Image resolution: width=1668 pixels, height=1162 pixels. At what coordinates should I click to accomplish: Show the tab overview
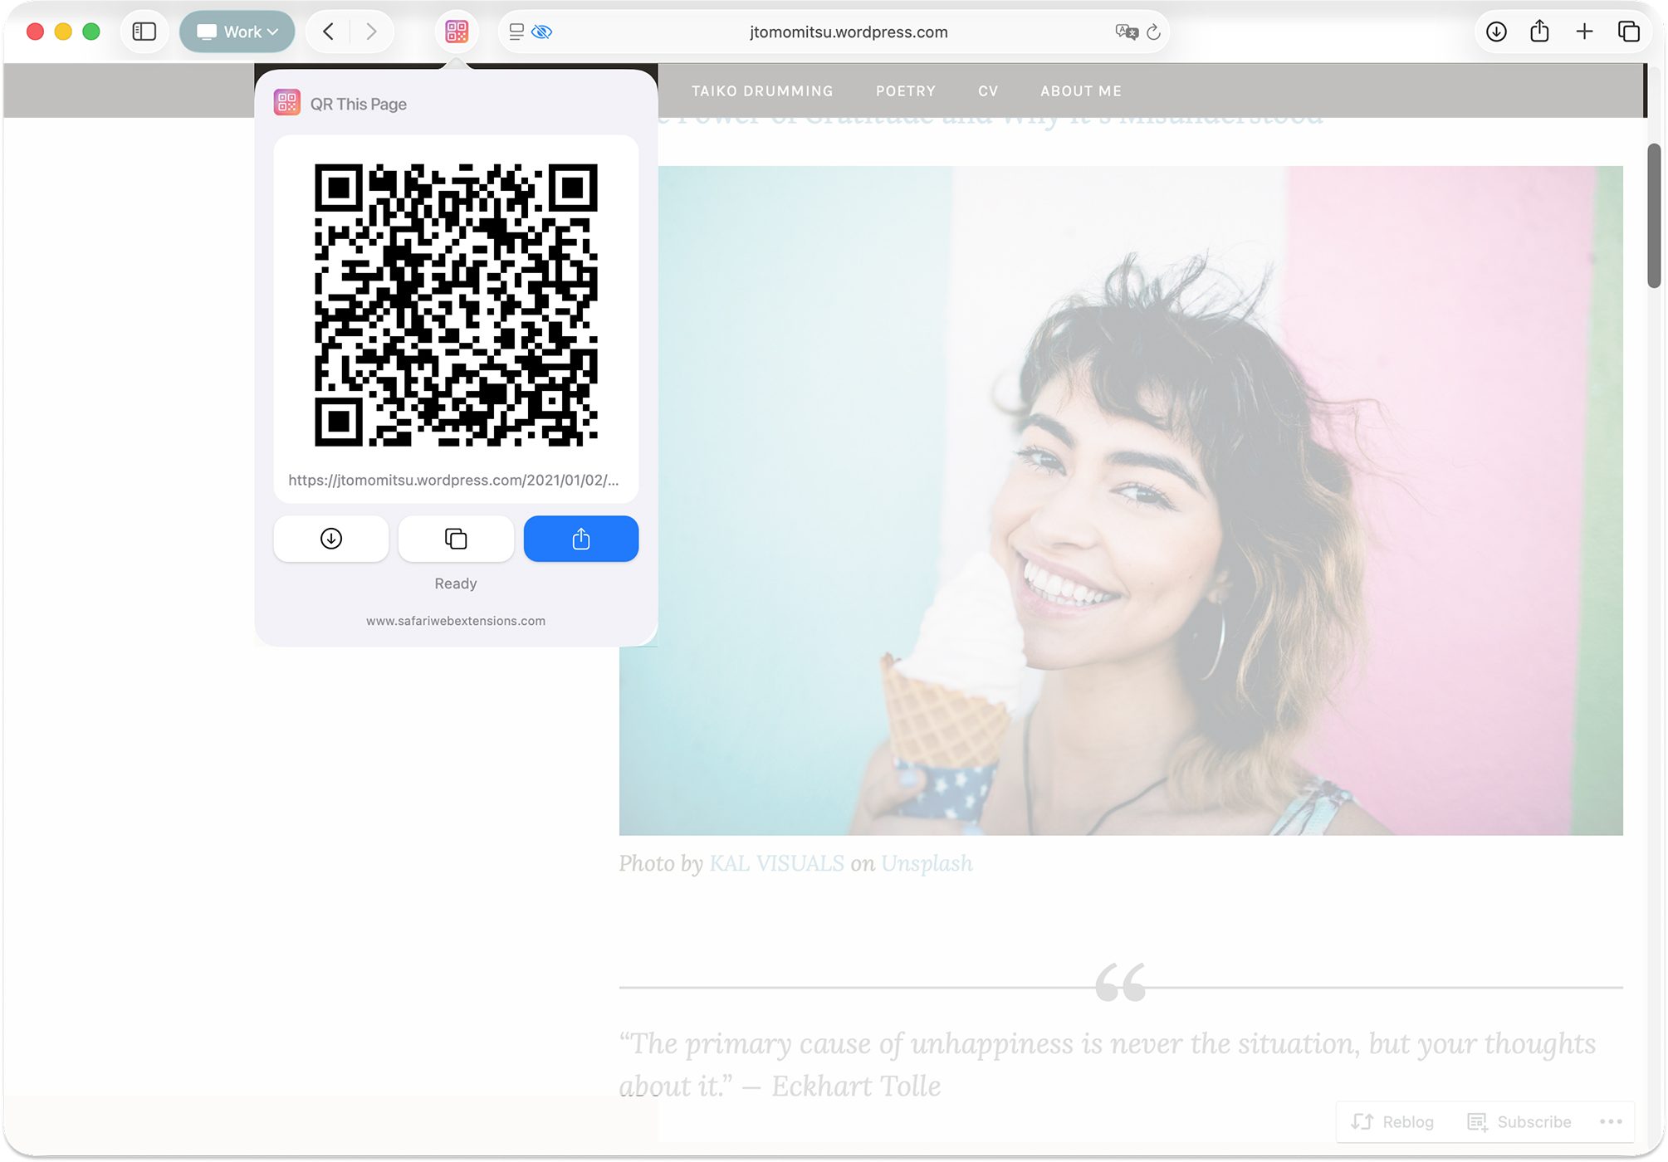1628,32
